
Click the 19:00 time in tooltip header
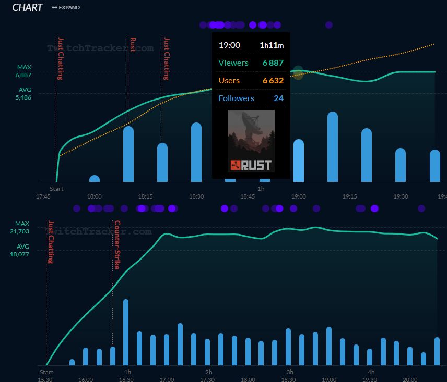click(x=229, y=45)
